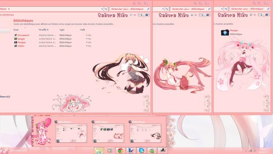Open the view options arrow in the left window
This screenshot has height=154, width=273.
[x=135, y=15]
